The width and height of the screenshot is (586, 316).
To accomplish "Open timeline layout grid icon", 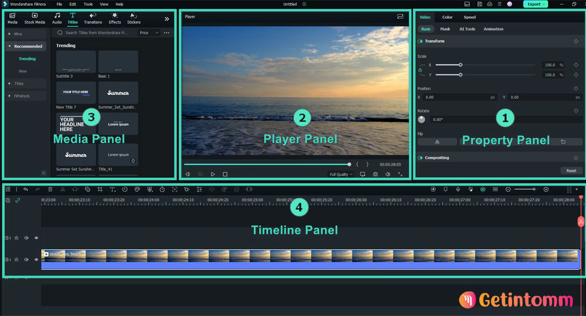I will (8, 190).
